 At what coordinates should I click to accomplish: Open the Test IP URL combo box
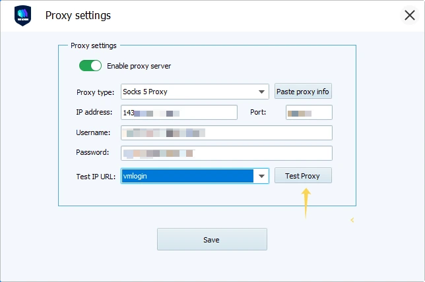195,176
